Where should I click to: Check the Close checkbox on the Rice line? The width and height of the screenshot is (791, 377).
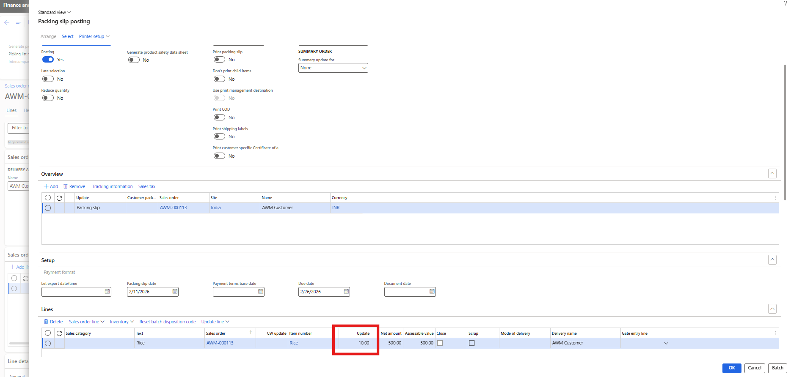tap(440, 343)
